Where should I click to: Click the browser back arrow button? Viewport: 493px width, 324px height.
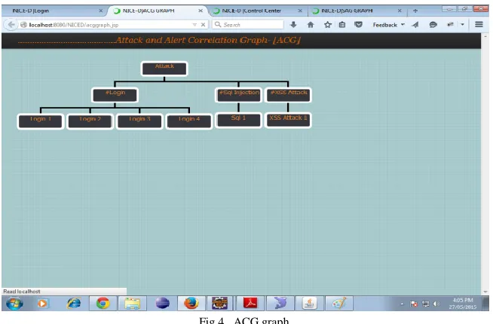(x=11, y=25)
